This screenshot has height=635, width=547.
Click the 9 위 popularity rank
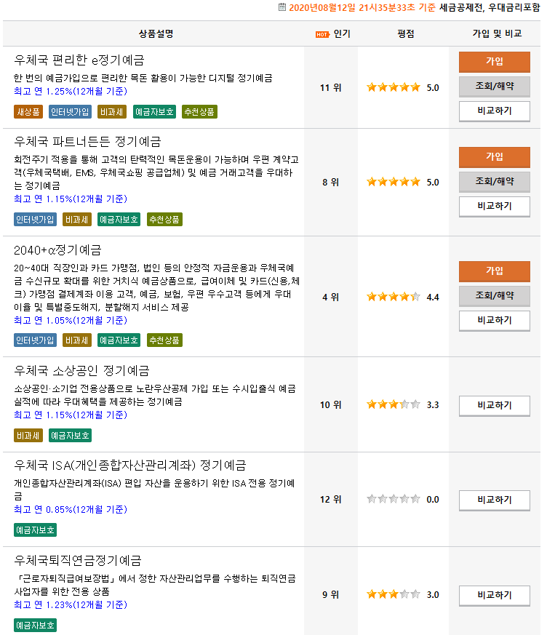point(330,595)
